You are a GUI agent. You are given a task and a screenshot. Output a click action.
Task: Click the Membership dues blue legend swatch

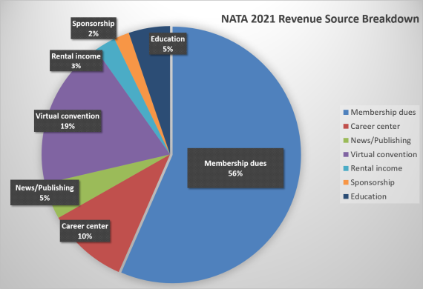pos(346,113)
